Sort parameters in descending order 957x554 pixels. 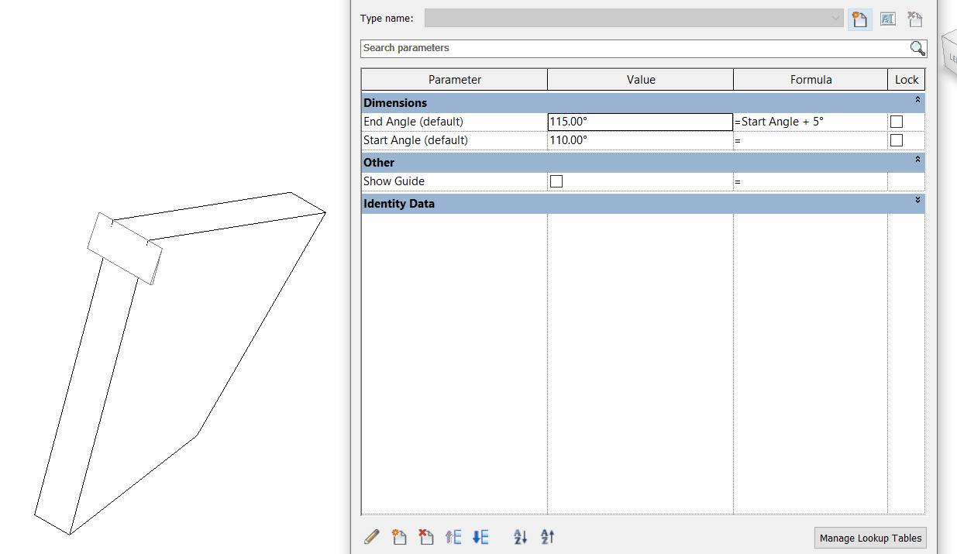(547, 537)
